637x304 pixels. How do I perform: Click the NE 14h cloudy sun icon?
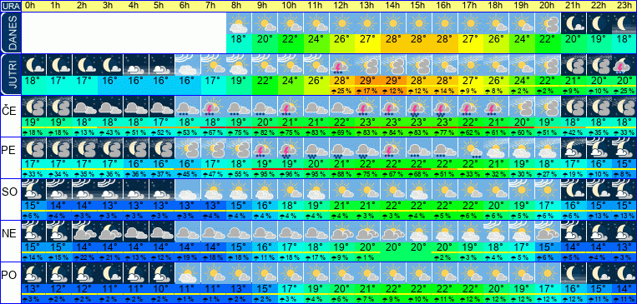[393, 232]
